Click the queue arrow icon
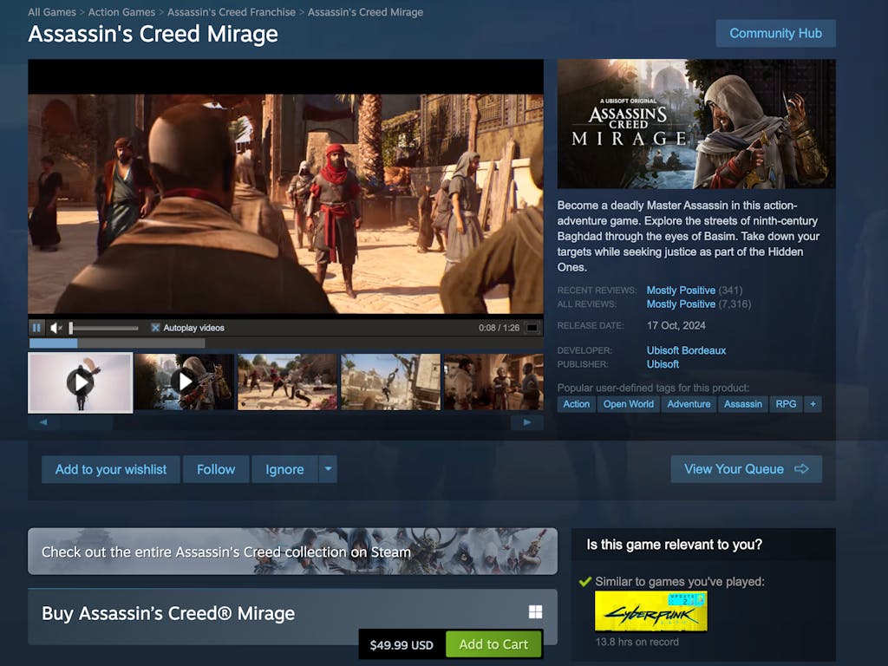The height and width of the screenshot is (666, 888). click(x=801, y=469)
